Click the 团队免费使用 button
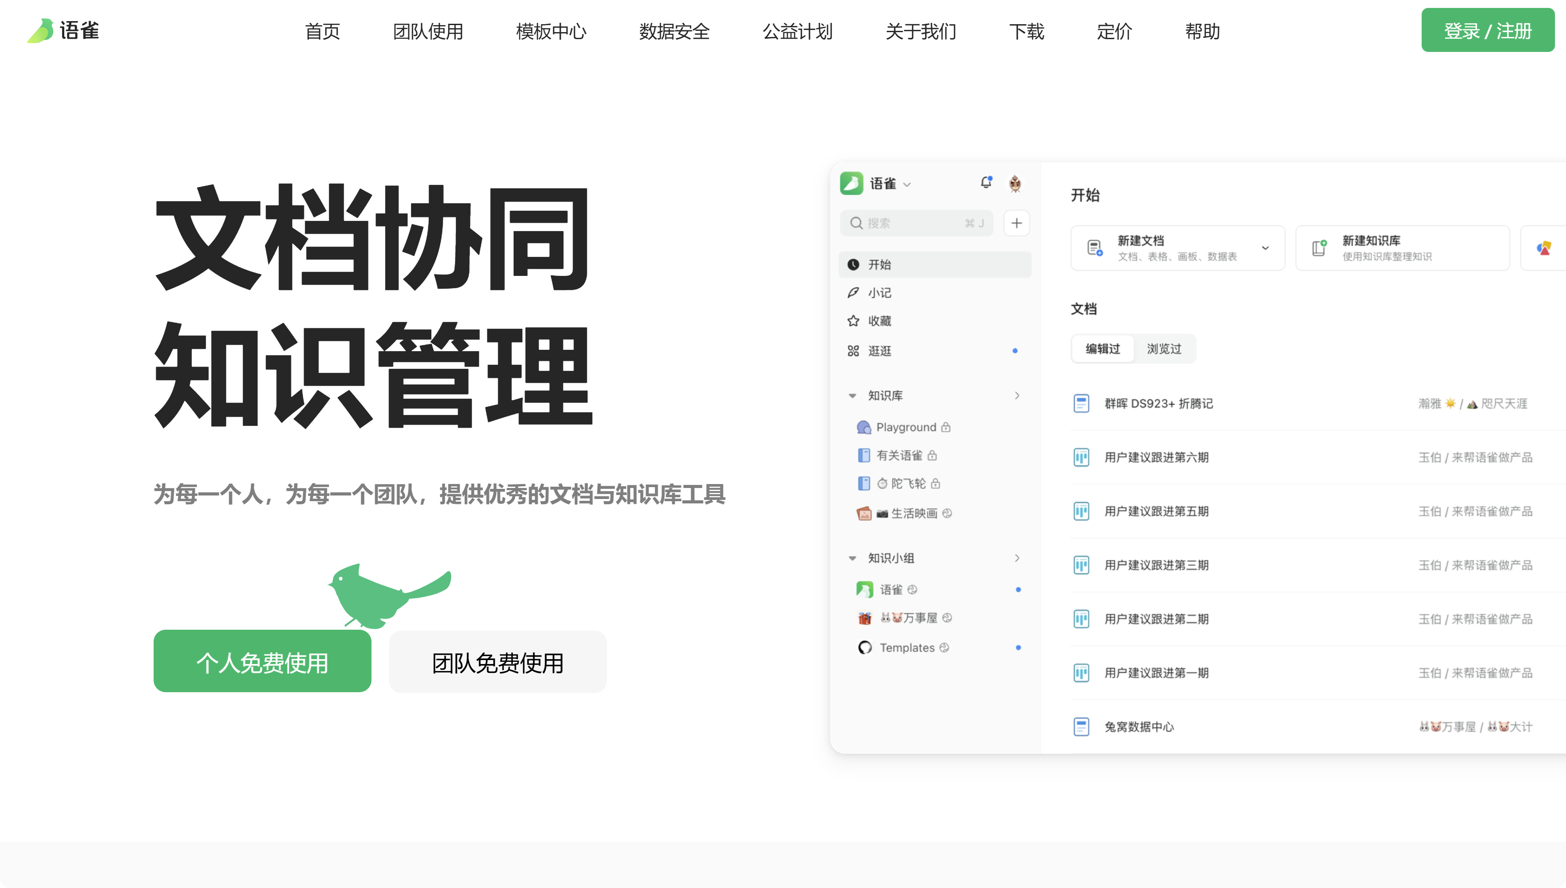 (x=498, y=662)
